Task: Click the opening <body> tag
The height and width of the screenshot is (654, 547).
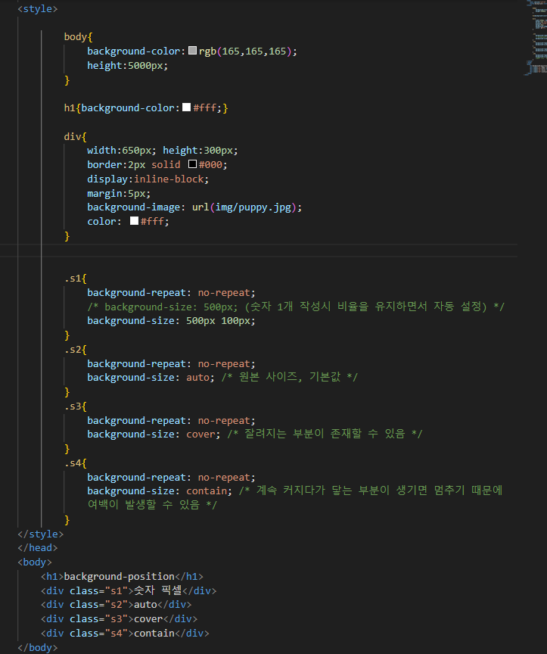Action: point(35,562)
